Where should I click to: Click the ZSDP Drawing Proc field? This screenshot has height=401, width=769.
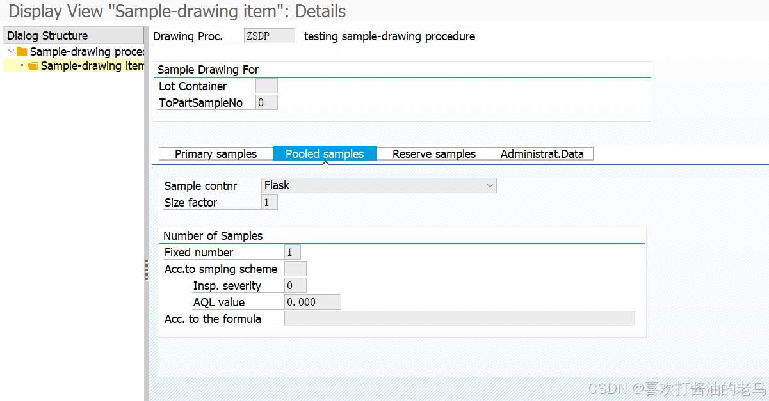tap(269, 36)
